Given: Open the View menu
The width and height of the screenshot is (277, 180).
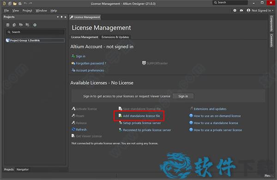Looking at the screenshot, I should tap(16, 11).
